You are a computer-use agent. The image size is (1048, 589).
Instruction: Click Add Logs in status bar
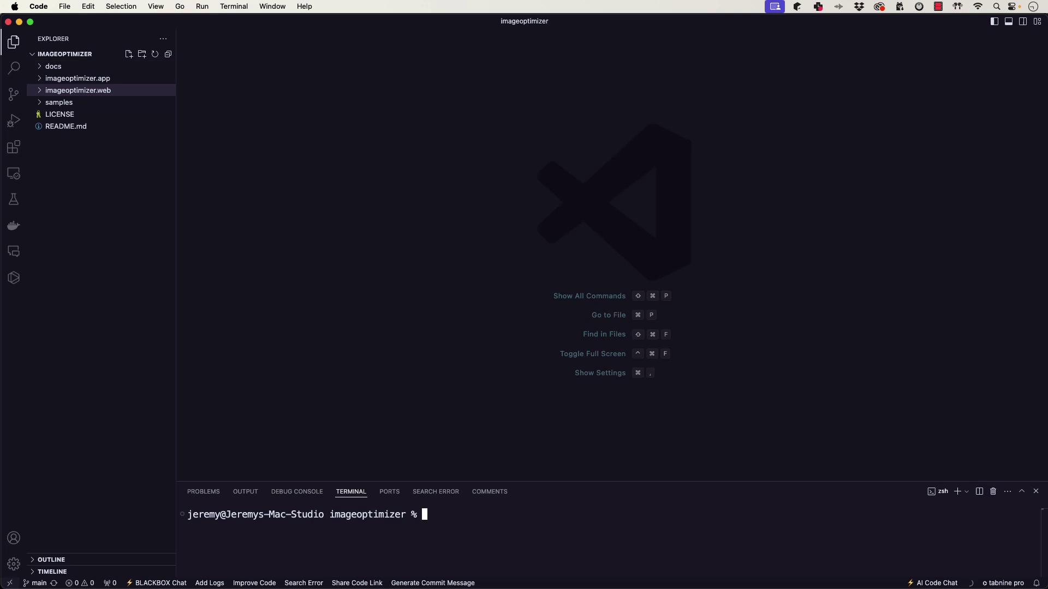[x=210, y=583]
